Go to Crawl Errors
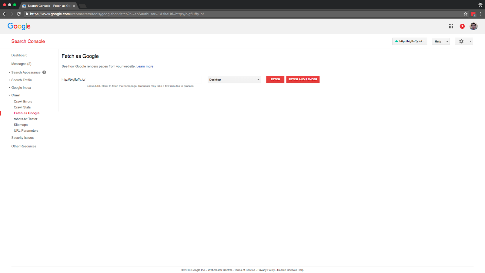The height and width of the screenshot is (273, 485). [x=23, y=102]
